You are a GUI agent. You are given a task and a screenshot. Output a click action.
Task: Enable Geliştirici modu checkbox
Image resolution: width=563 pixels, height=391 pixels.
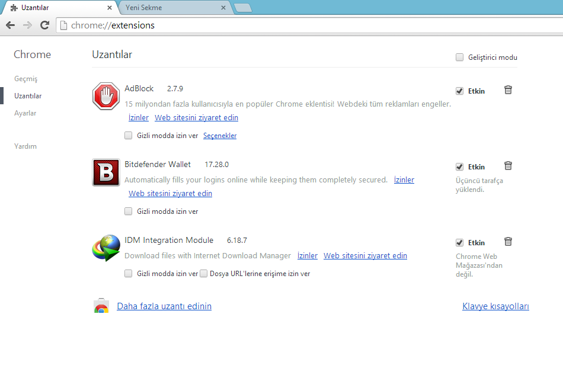(460, 57)
